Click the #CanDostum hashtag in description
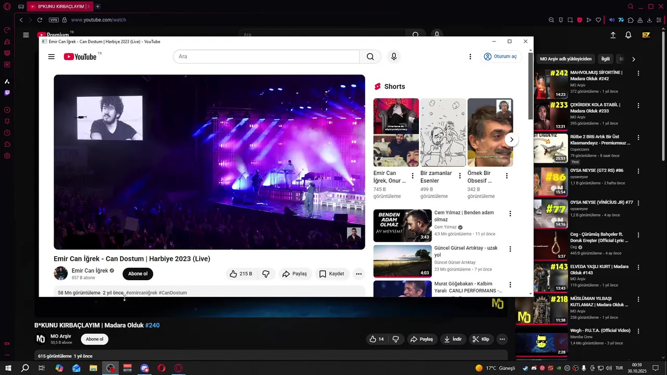667x375 pixels. tap(172, 293)
